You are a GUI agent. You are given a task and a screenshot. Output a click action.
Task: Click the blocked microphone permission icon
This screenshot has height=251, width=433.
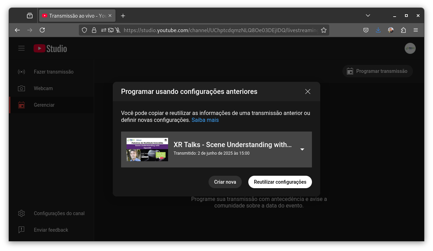coord(118,30)
